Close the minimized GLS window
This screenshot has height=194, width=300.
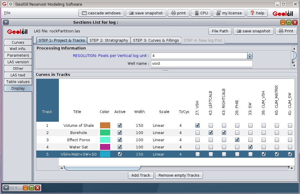click(x=38, y=188)
